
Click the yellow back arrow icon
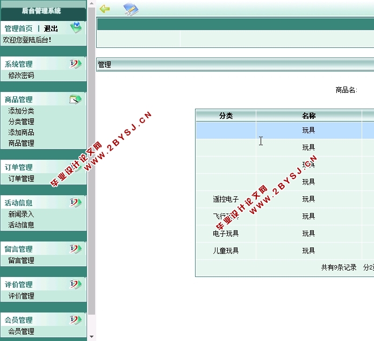(104, 9)
